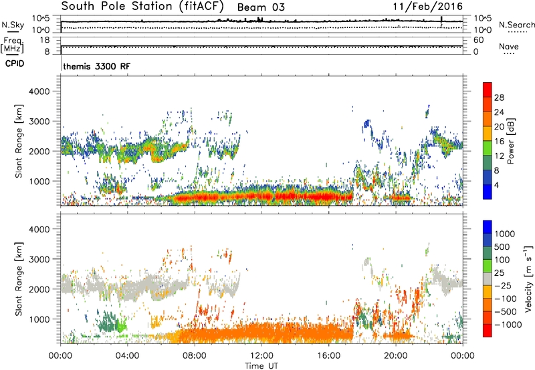Click the Velocity color bar gray segment
Screen dimensions: 535x370
(488, 279)
